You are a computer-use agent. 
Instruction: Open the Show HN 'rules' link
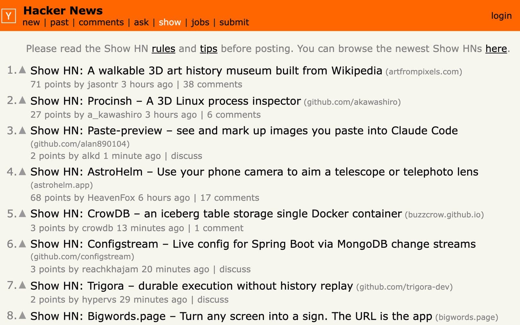pos(163,49)
